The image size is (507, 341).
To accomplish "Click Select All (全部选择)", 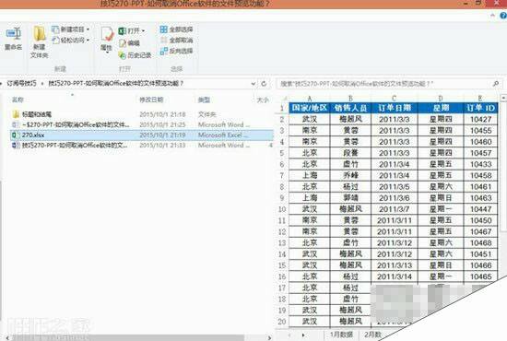I will [177, 29].
